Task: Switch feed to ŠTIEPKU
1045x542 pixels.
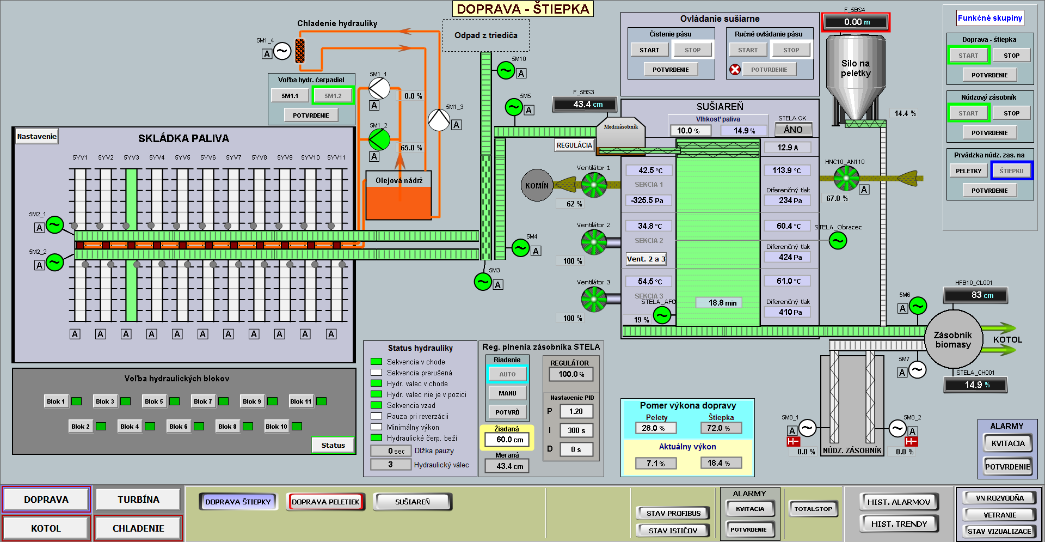Action: coord(1011,170)
